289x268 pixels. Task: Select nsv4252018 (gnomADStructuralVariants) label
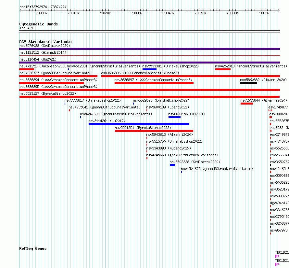coord(251,66)
